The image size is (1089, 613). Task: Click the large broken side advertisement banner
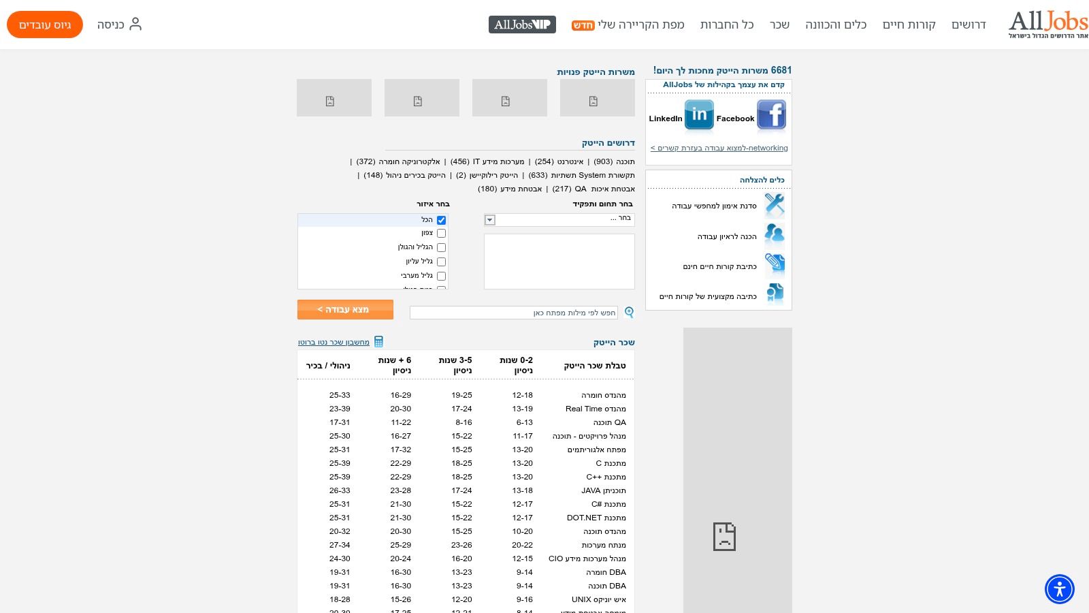(x=738, y=470)
